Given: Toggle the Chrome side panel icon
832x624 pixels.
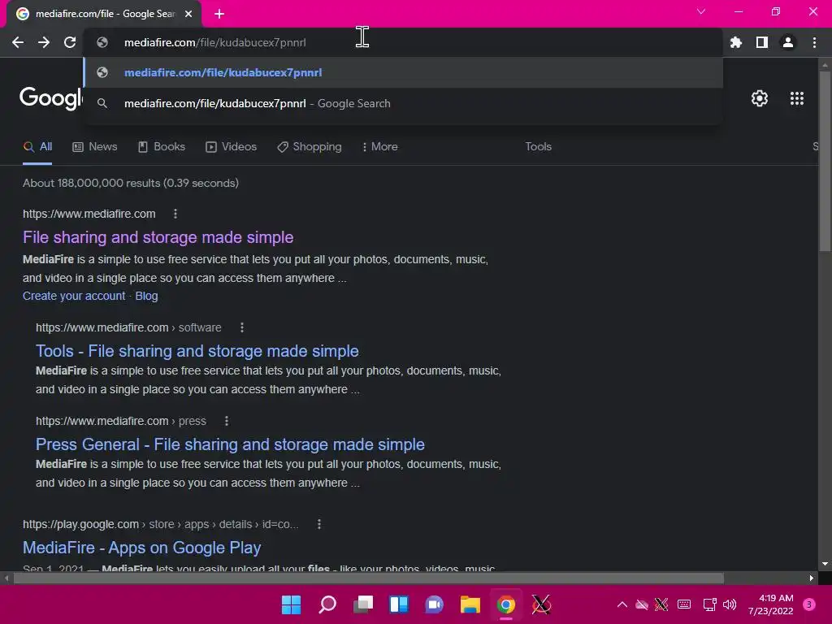Looking at the screenshot, I should 762,42.
